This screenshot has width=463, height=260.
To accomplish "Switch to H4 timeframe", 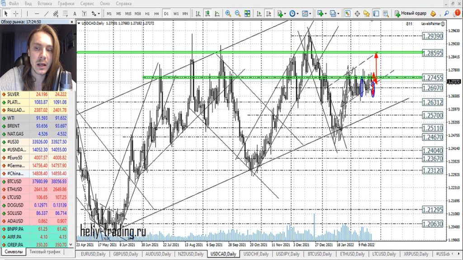I will click(x=156, y=14).
